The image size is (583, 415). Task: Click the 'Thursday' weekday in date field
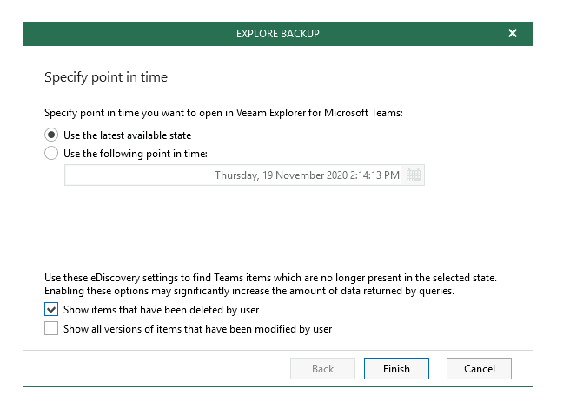[237, 175]
